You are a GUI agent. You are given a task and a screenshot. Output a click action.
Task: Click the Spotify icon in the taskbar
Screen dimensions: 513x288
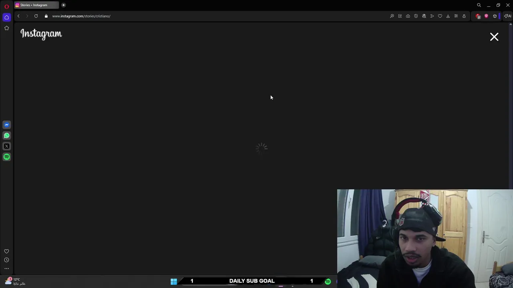tap(328, 282)
